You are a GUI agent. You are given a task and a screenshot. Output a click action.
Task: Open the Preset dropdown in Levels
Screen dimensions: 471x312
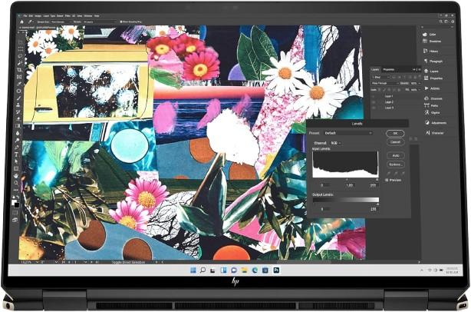tap(348, 133)
